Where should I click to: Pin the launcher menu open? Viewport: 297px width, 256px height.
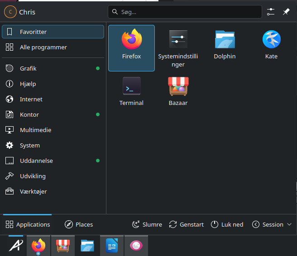click(x=286, y=12)
